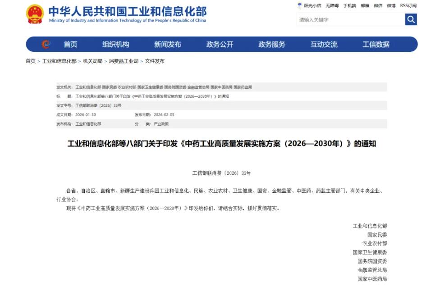
Task: Go to 消费品工业司 in the breadcrumb
Action: [124, 61]
